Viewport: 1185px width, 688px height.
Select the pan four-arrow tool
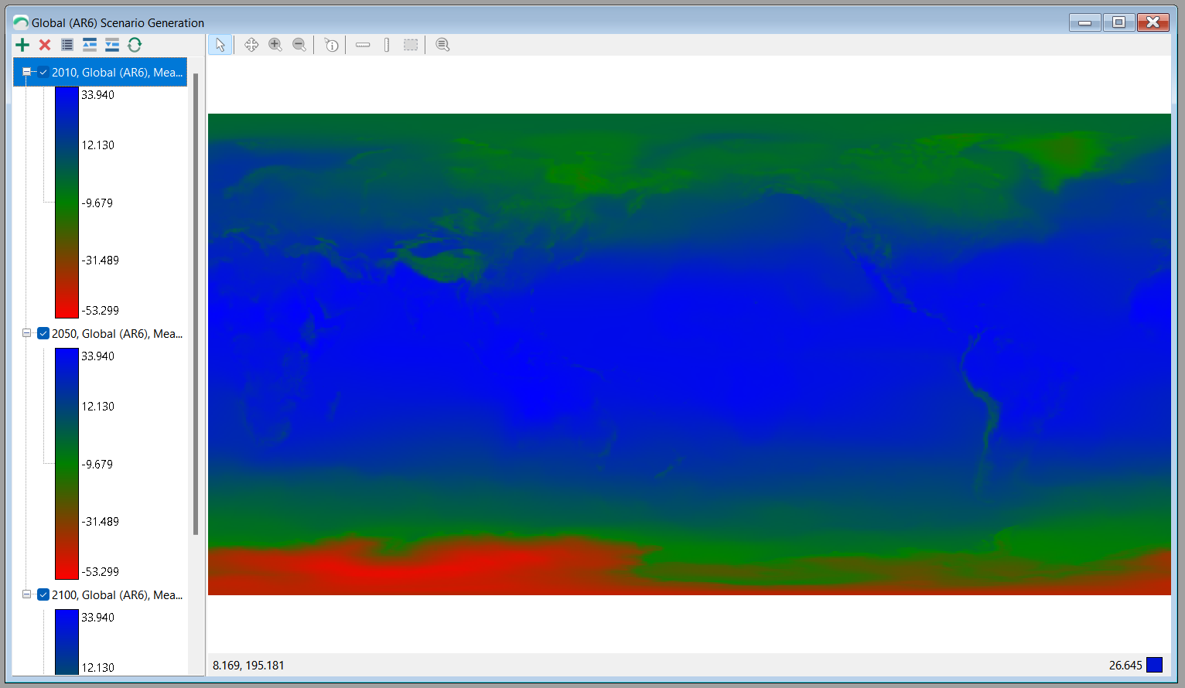[251, 45]
